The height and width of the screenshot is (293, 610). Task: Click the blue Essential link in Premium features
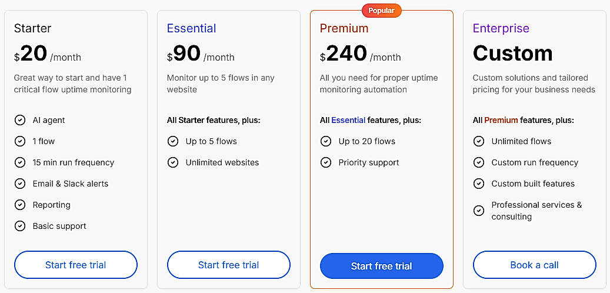[348, 120]
